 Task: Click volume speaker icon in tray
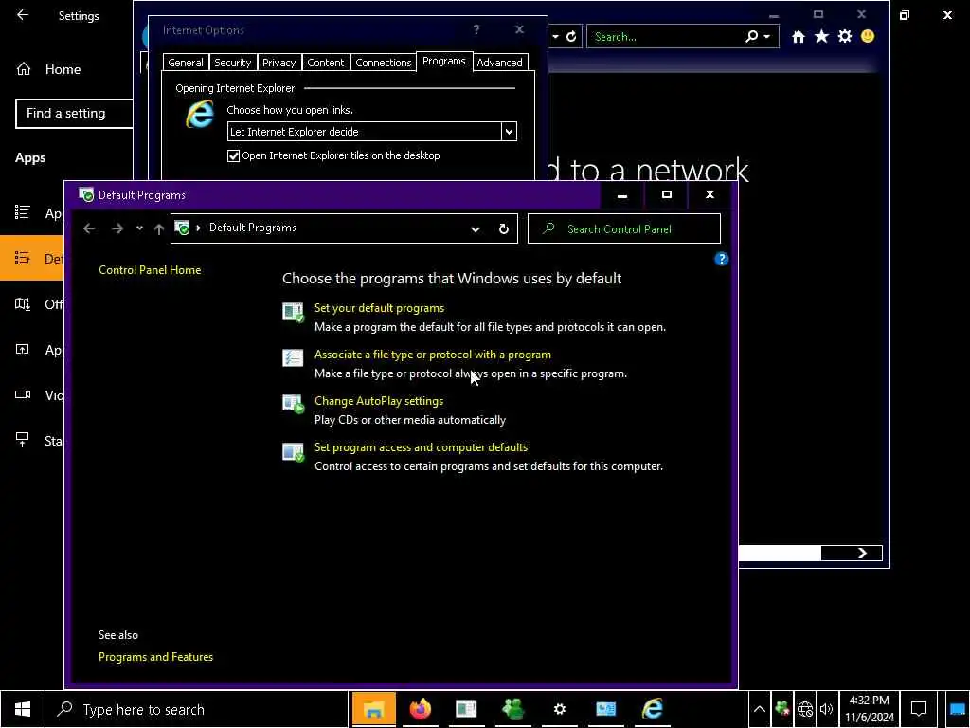click(x=826, y=709)
